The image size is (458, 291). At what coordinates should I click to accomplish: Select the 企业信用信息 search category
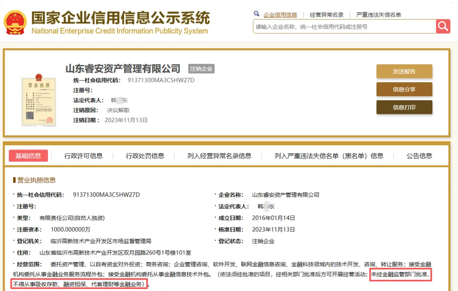coord(280,14)
